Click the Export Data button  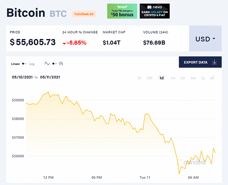pyautogui.click(x=198, y=62)
